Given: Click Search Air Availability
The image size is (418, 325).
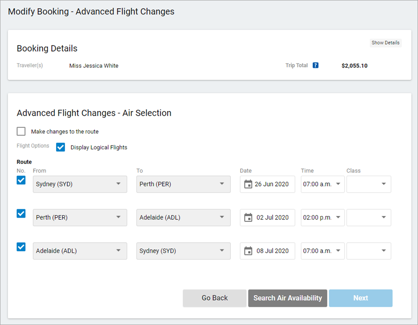Looking at the screenshot, I should pos(287,298).
